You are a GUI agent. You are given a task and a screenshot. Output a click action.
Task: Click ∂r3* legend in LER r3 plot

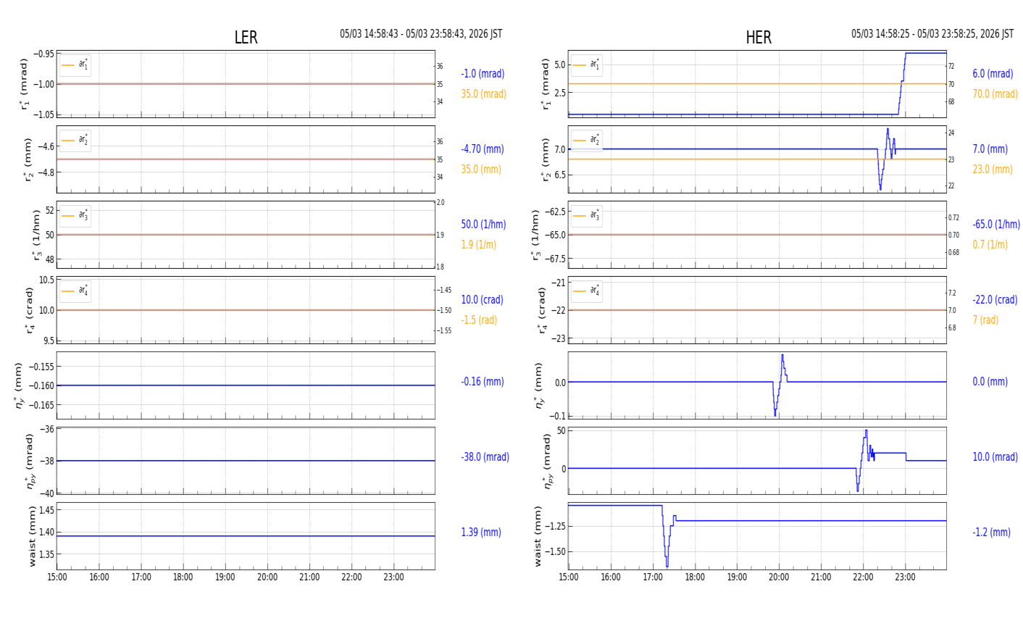pyautogui.click(x=75, y=215)
